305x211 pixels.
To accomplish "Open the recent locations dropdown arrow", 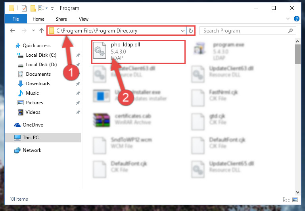I will [33, 31].
